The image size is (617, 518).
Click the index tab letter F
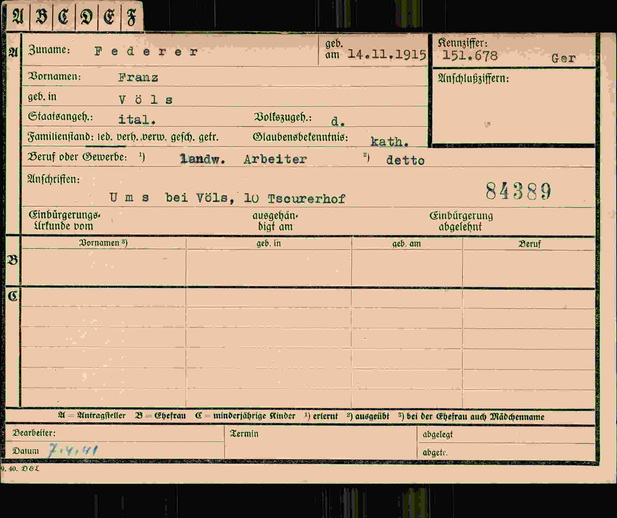[131, 17]
